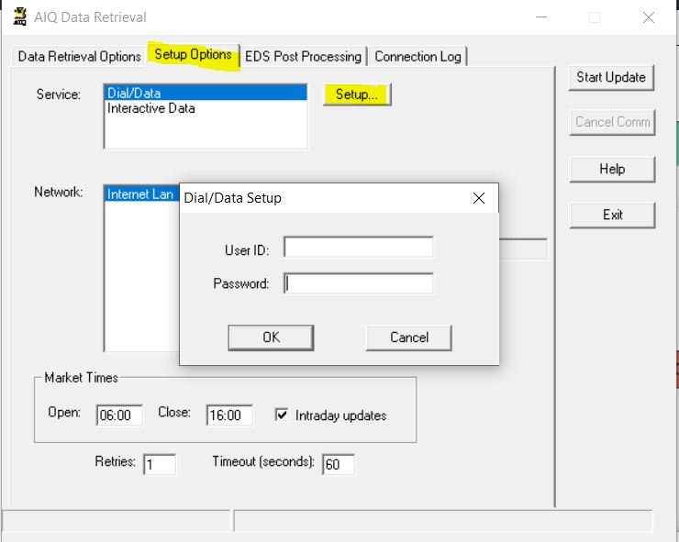Image resolution: width=679 pixels, height=542 pixels.
Task: Click the market Close time field
Action: pyautogui.click(x=228, y=415)
